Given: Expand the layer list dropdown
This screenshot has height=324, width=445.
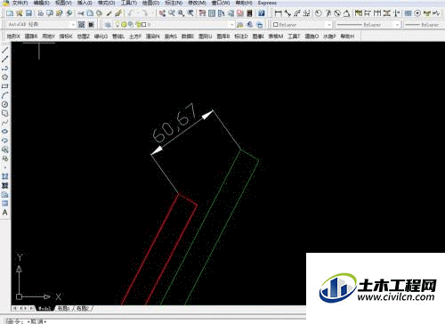Looking at the screenshot, I should pos(231,25).
